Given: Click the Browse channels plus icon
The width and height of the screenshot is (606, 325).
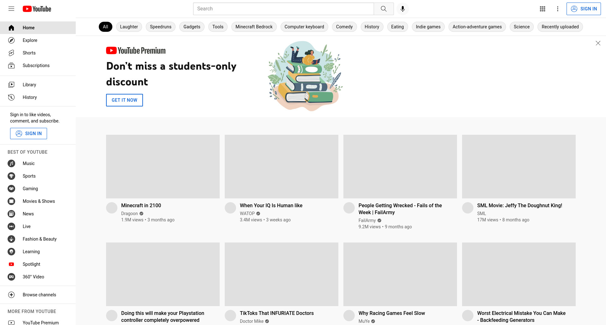Looking at the screenshot, I should pyautogui.click(x=11, y=295).
